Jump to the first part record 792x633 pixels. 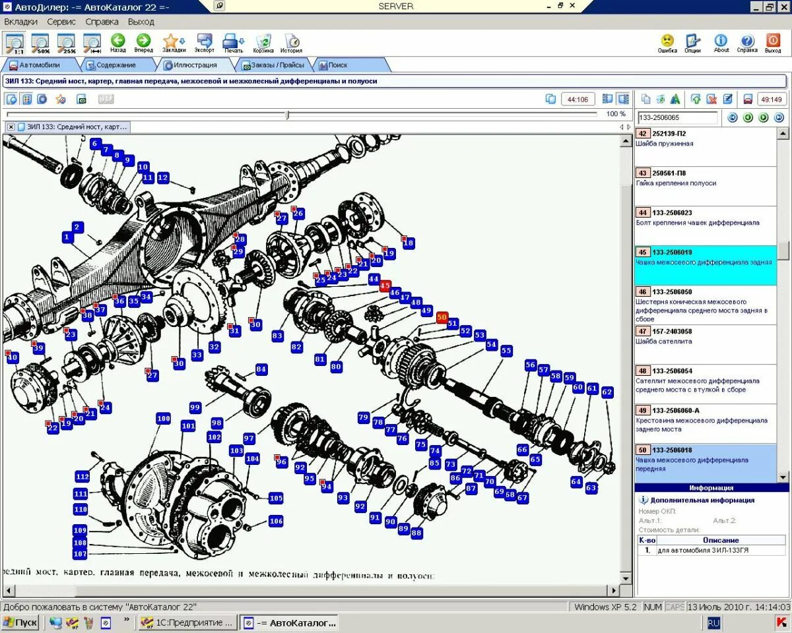point(732,118)
